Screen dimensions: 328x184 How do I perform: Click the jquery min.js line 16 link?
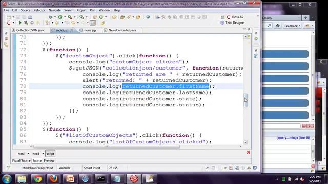click(294, 138)
